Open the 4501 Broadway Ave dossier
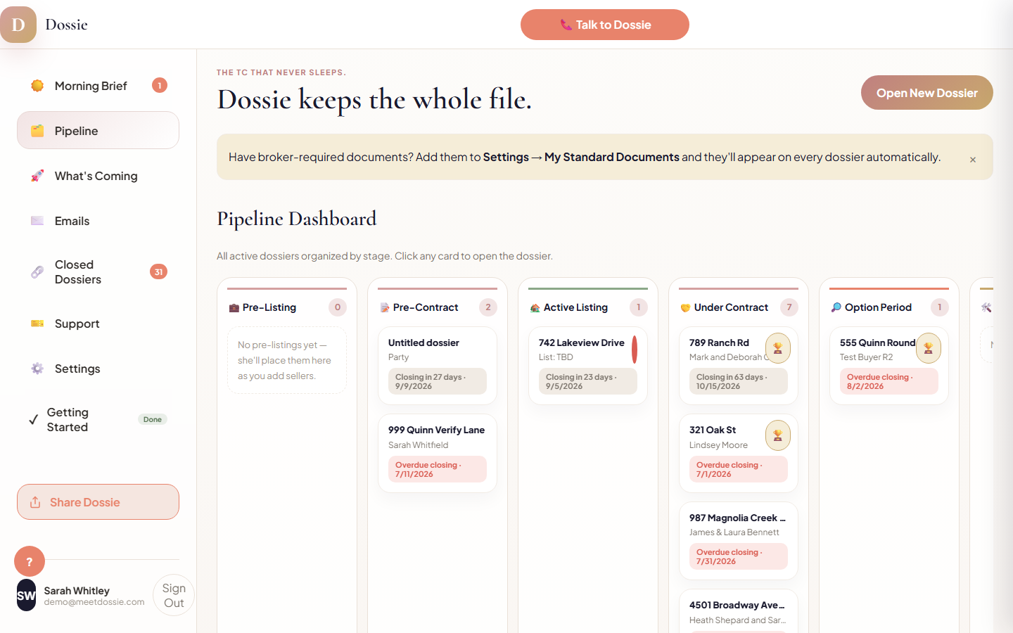Screen dimensions: 1013x633 point(739,611)
